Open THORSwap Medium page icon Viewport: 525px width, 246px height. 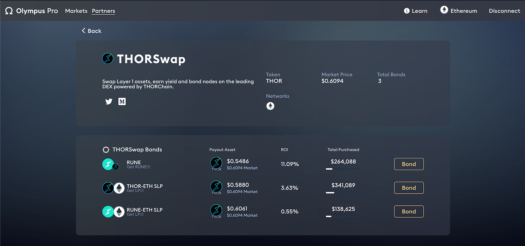(122, 101)
